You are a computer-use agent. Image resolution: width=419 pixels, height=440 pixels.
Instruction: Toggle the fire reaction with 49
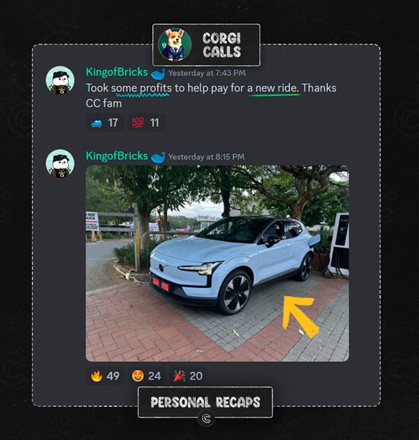pyautogui.click(x=105, y=376)
